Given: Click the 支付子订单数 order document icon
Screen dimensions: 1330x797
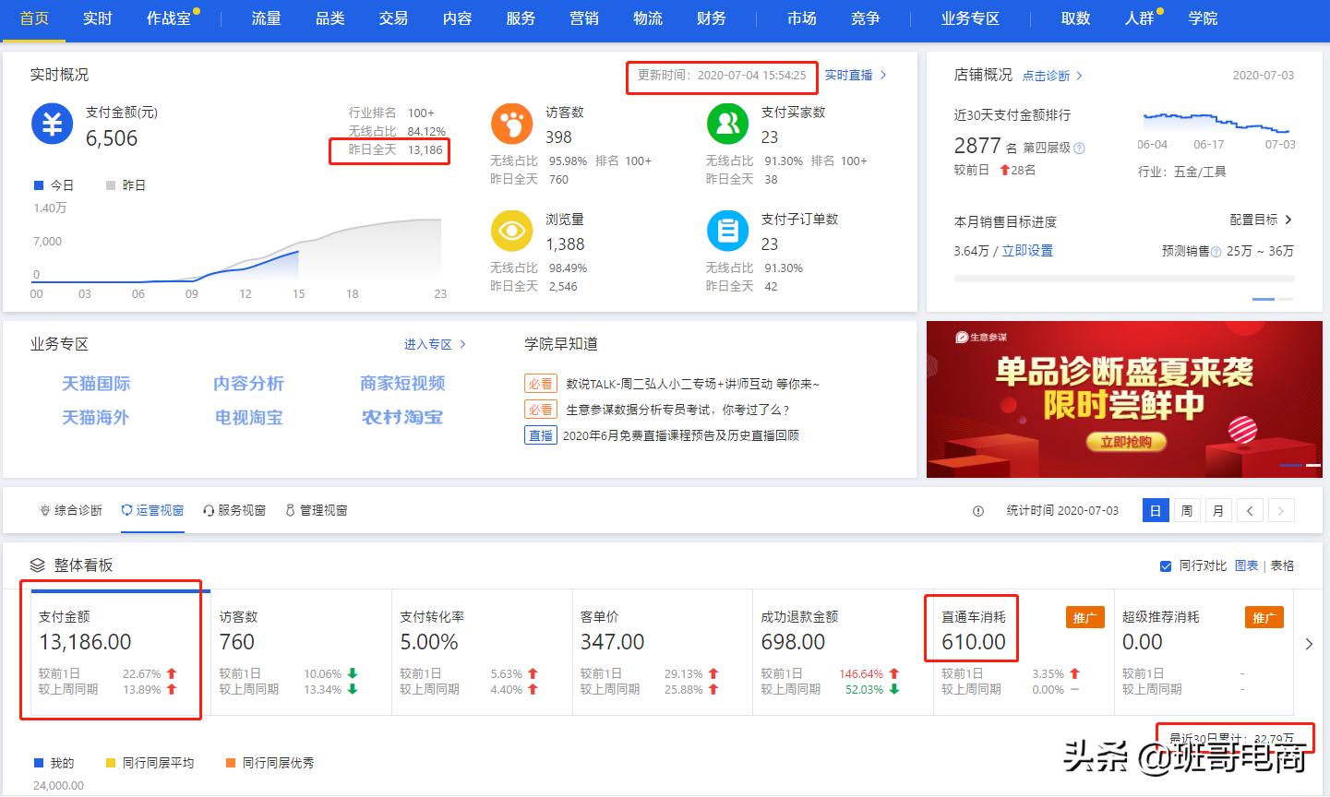Looking at the screenshot, I should click(x=727, y=230).
